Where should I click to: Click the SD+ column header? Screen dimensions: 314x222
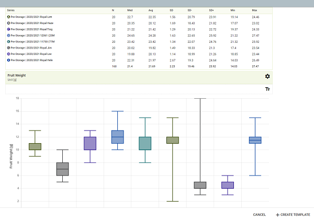[x=211, y=10]
